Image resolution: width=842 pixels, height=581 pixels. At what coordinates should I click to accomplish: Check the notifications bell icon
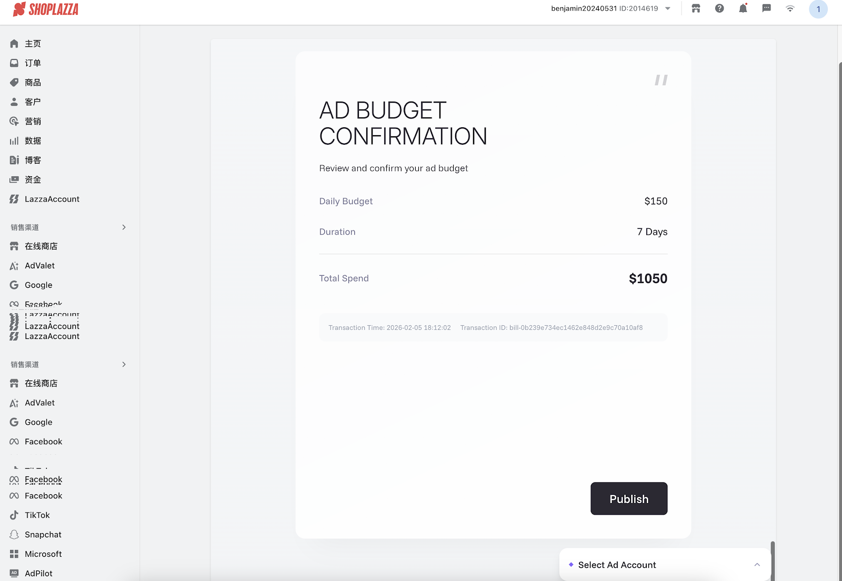[743, 8]
